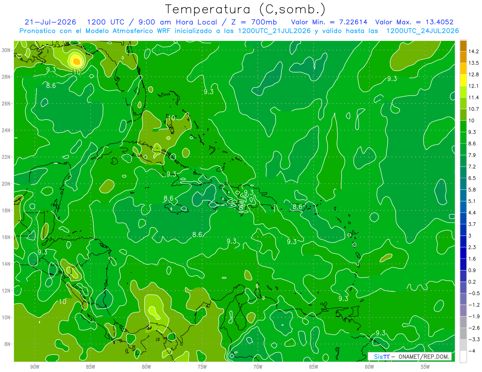
Task: Click the '-4' legend value
Action: (472, 351)
